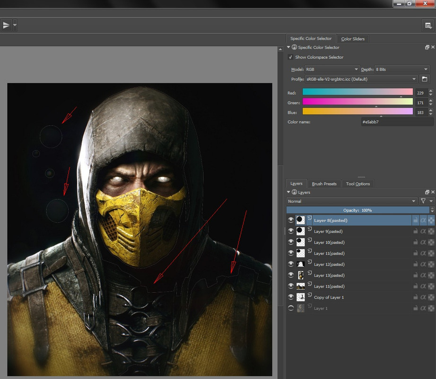
Task: Switch to the Color Sliders tab
Action: (353, 39)
